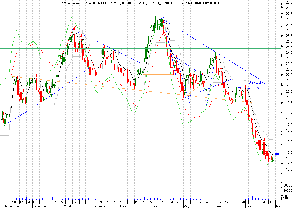This screenshot has width=293, height=208.
Task: Click the red down arrow near 16.0 in late July
Action: tap(264, 139)
